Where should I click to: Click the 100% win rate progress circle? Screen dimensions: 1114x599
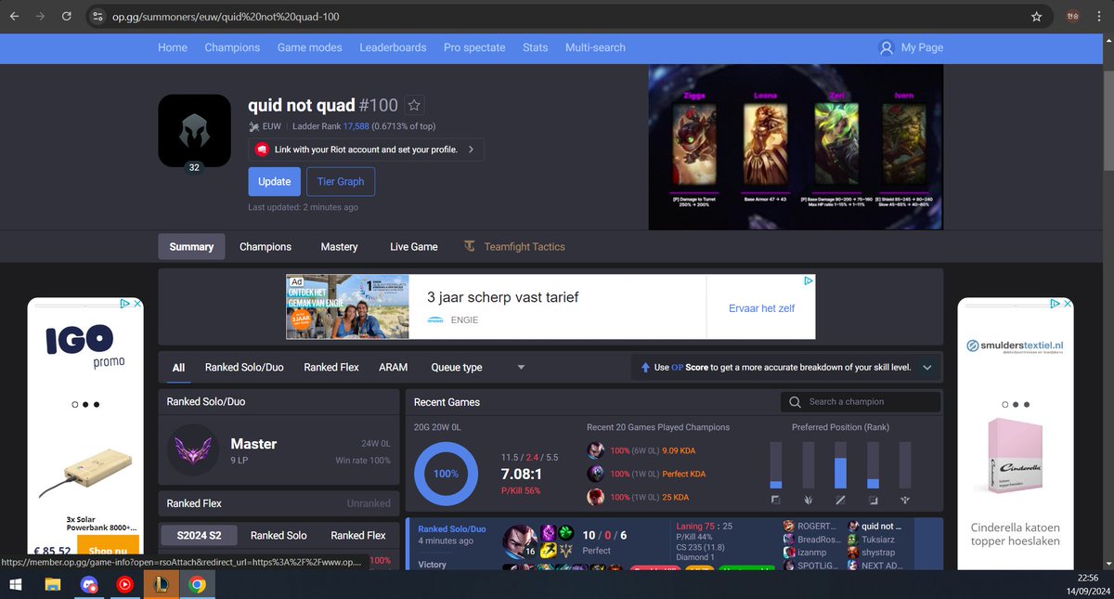(446, 474)
